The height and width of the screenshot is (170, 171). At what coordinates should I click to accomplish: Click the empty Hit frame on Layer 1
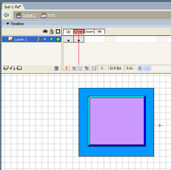pyautogui.click(x=99, y=39)
